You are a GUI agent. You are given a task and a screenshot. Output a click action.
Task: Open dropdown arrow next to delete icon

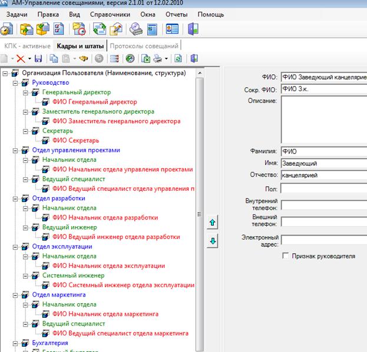(x=29, y=59)
